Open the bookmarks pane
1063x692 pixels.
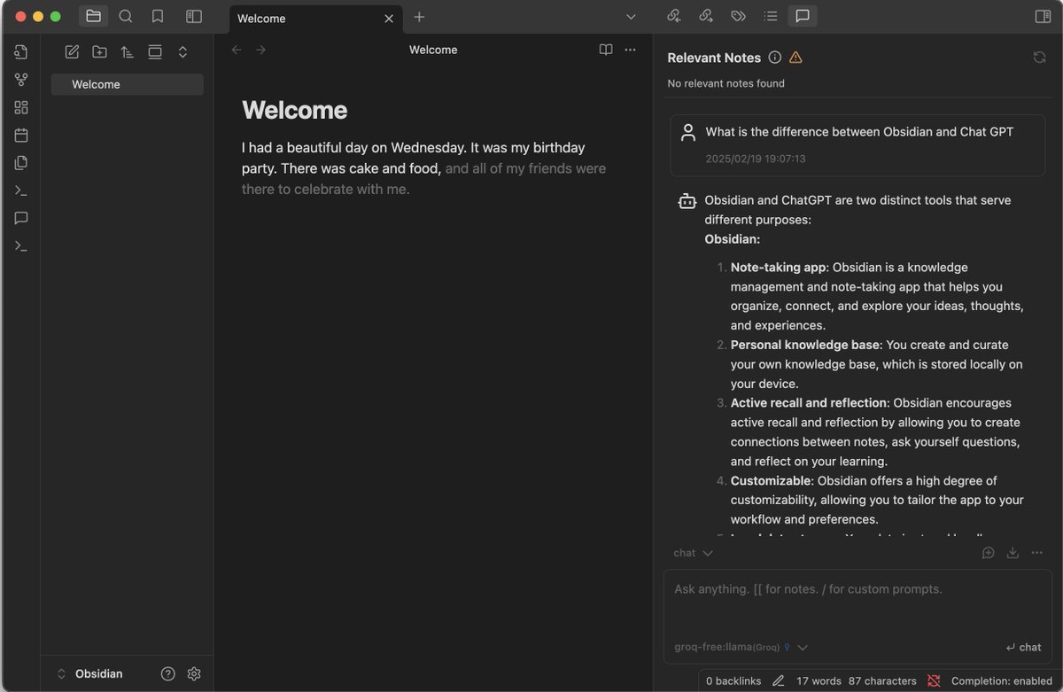click(158, 16)
